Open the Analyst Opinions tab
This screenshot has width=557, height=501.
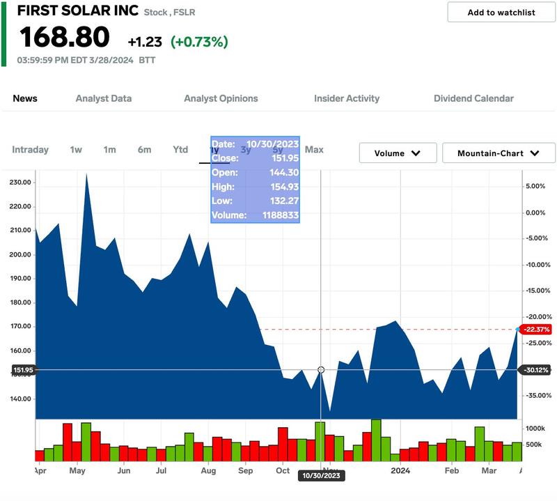click(221, 98)
